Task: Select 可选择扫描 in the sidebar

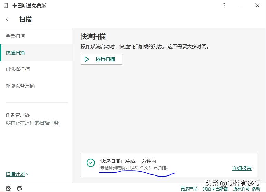Action: click(x=36, y=69)
